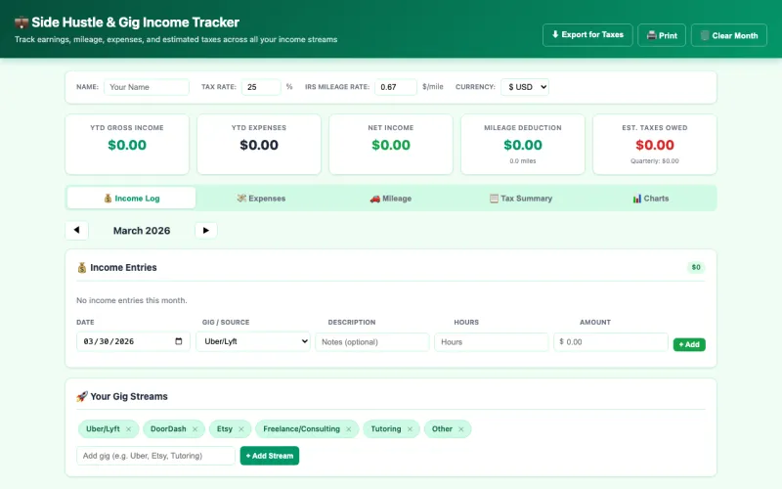Show the Tax Summary tab
The height and width of the screenshot is (489, 782).
[x=520, y=199]
